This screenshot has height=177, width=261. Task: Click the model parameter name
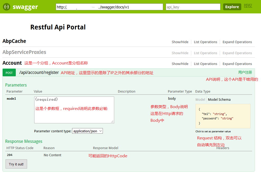(x=11, y=99)
